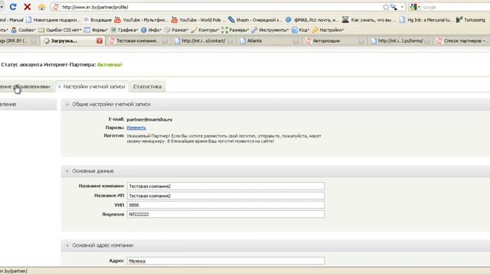Click the Google search engine icon
The width and height of the screenshot is (490, 275).
(x=413, y=7)
